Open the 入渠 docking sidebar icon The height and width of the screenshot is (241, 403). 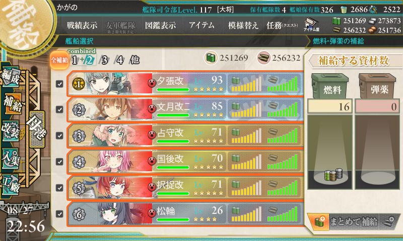11,159
